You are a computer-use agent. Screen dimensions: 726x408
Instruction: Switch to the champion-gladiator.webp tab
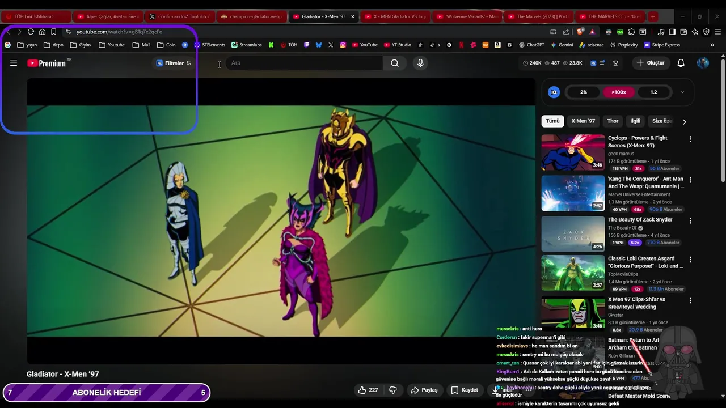[251, 16]
